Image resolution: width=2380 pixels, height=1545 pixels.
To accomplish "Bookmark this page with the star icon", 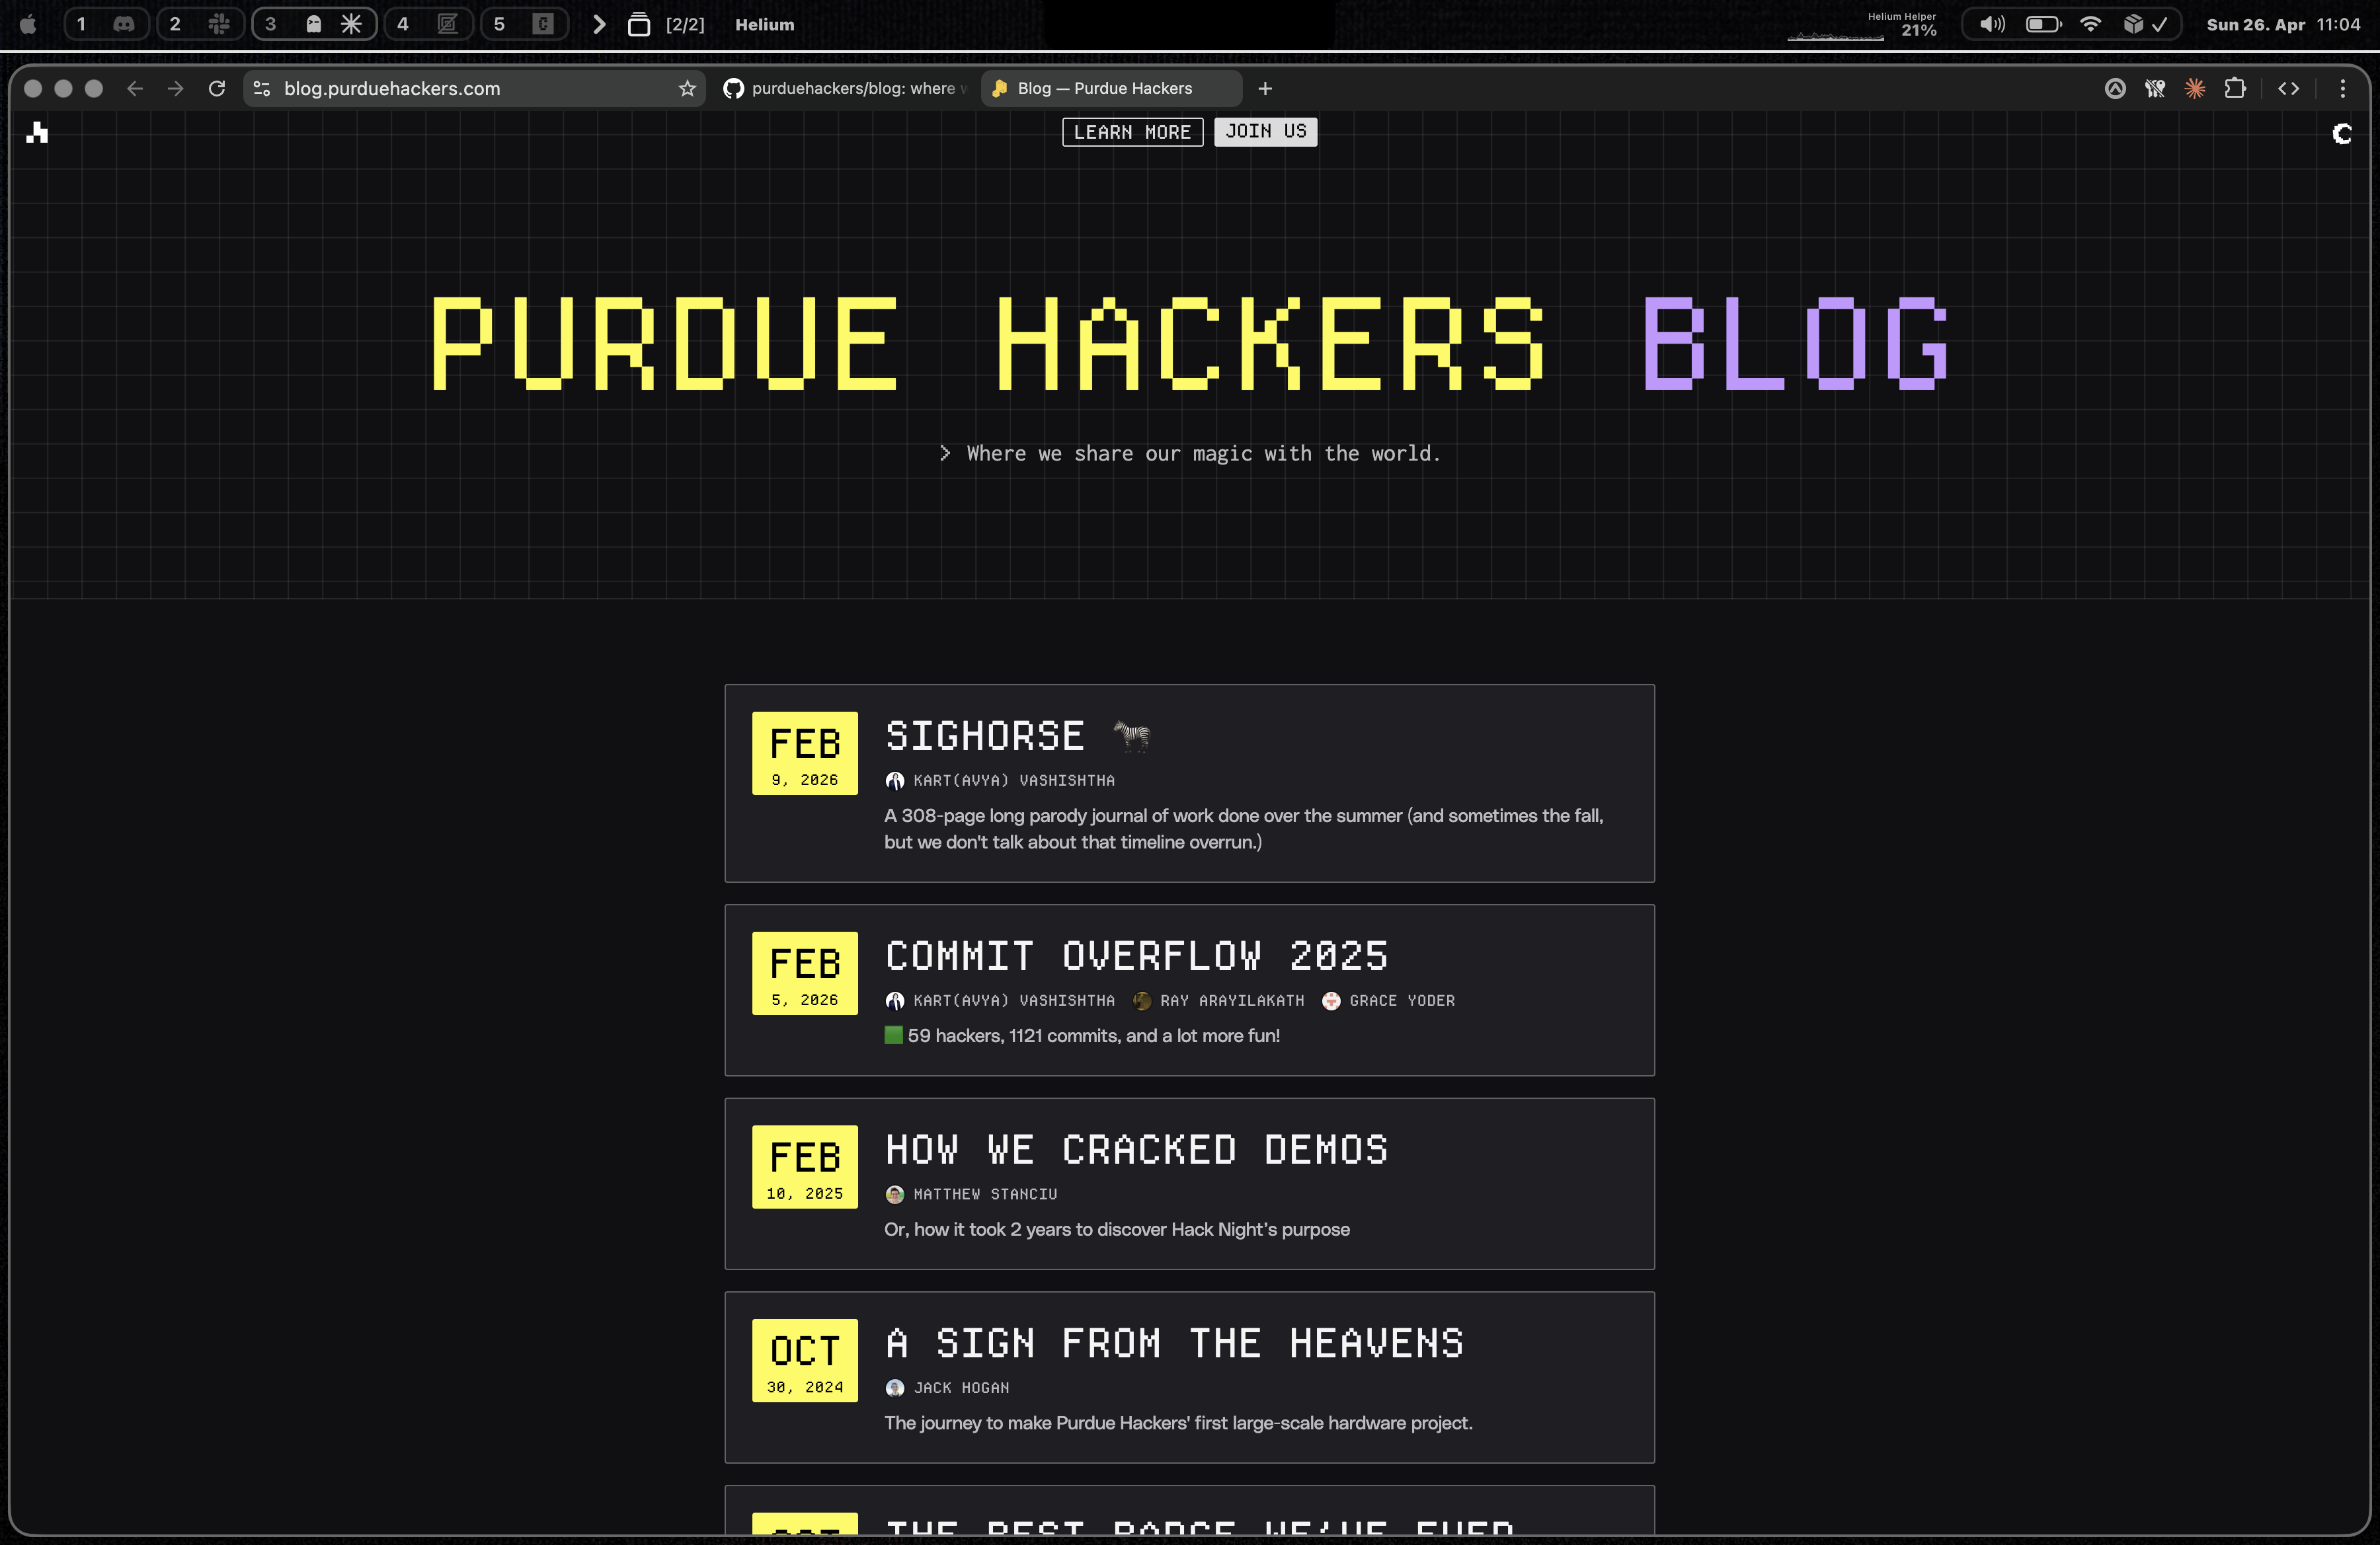I will click(687, 88).
